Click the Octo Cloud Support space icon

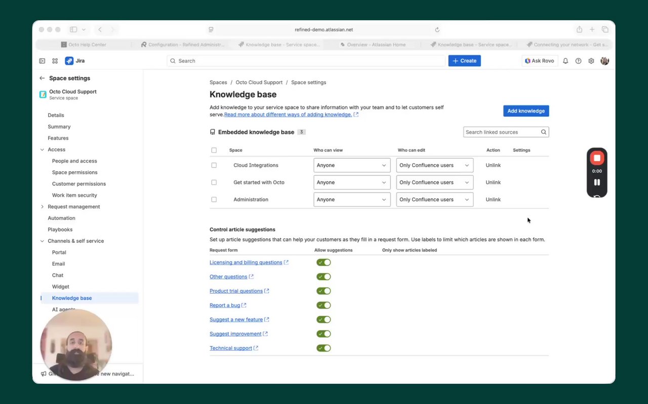click(43, 94)
